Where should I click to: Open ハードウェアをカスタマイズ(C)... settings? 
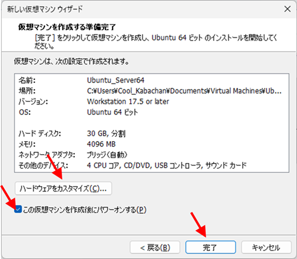(x=63, y=188)
